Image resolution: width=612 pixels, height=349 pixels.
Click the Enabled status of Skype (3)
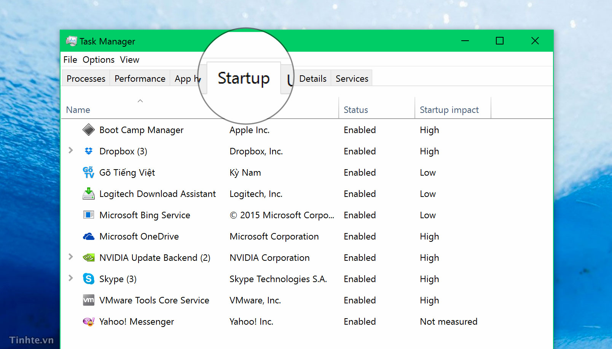click(360, 279)
